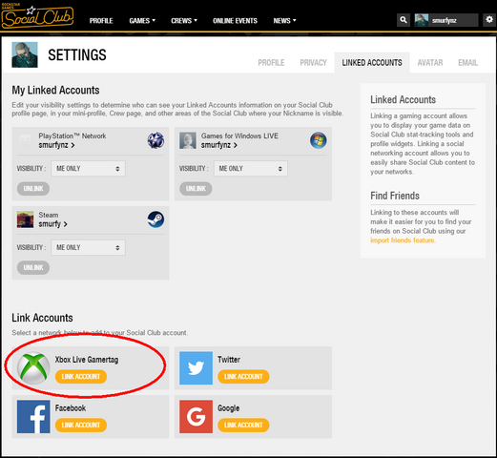Click the Games for Windows LIVE avatar

pos(188,140)
